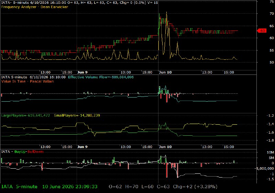Click the -1.4 value on players axis
The width and height of the screenshot is (275, 193).
click(x=270, y=124)
